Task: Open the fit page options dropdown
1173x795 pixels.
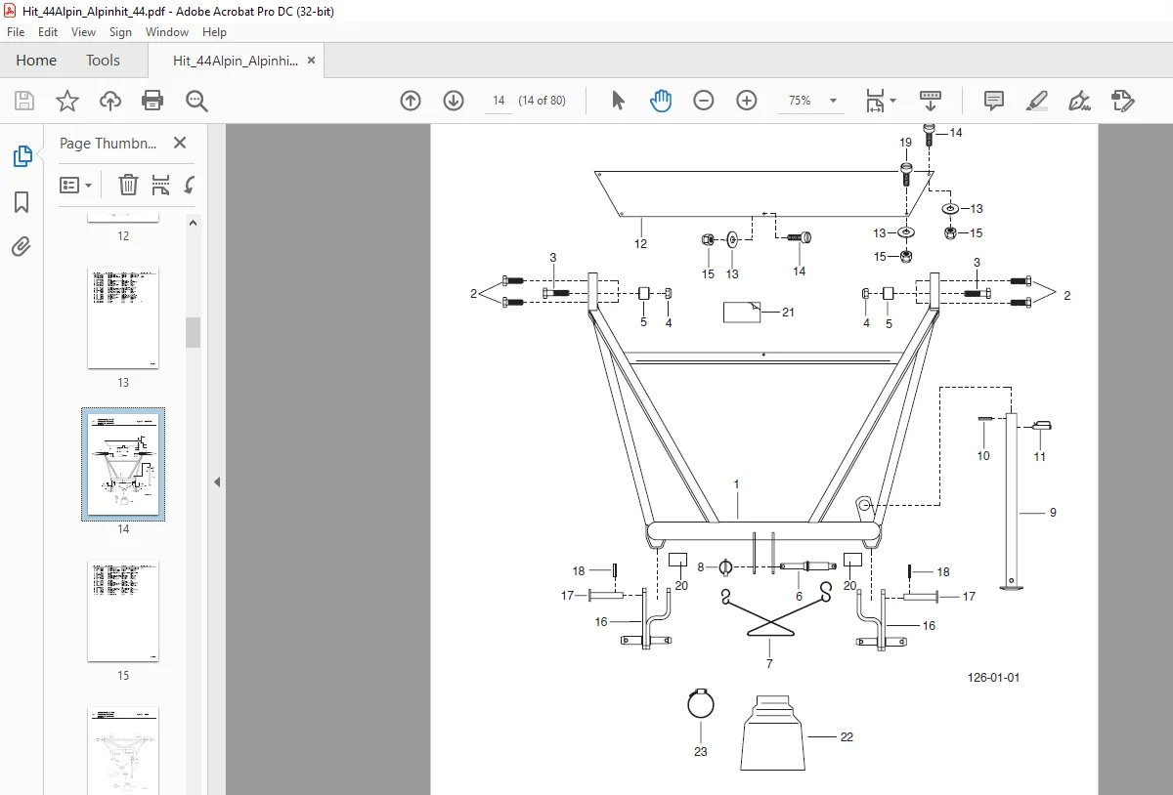Action: (881, 101)
